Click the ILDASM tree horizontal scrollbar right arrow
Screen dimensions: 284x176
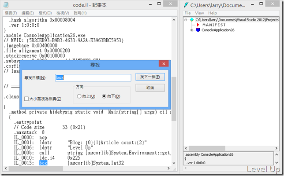point(277,148)
